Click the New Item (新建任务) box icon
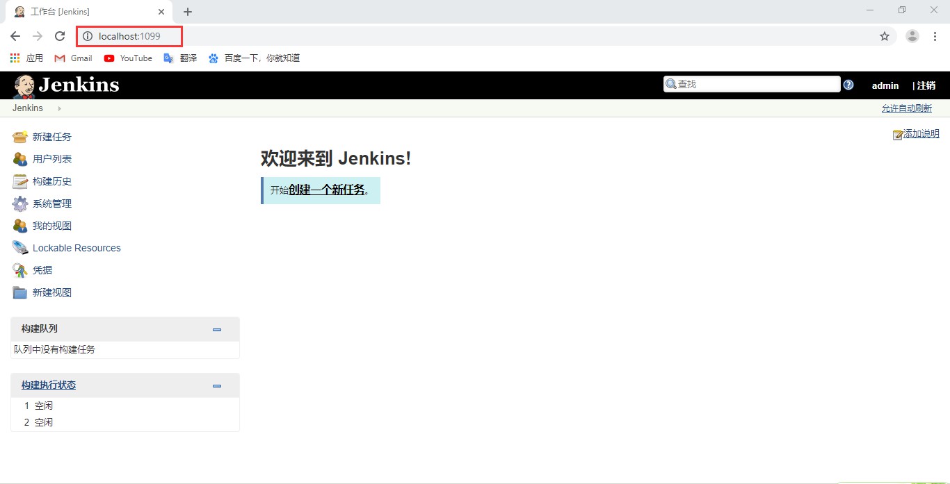This screenshot has height=484, width=950. pyautogui.click(x=20, y=137)
